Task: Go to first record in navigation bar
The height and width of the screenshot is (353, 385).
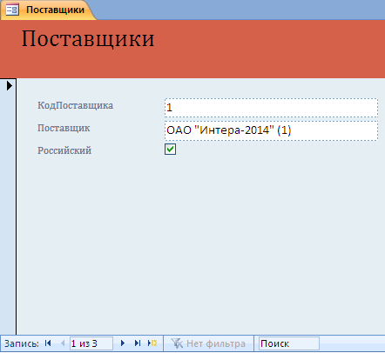Action: click(48, 343)
